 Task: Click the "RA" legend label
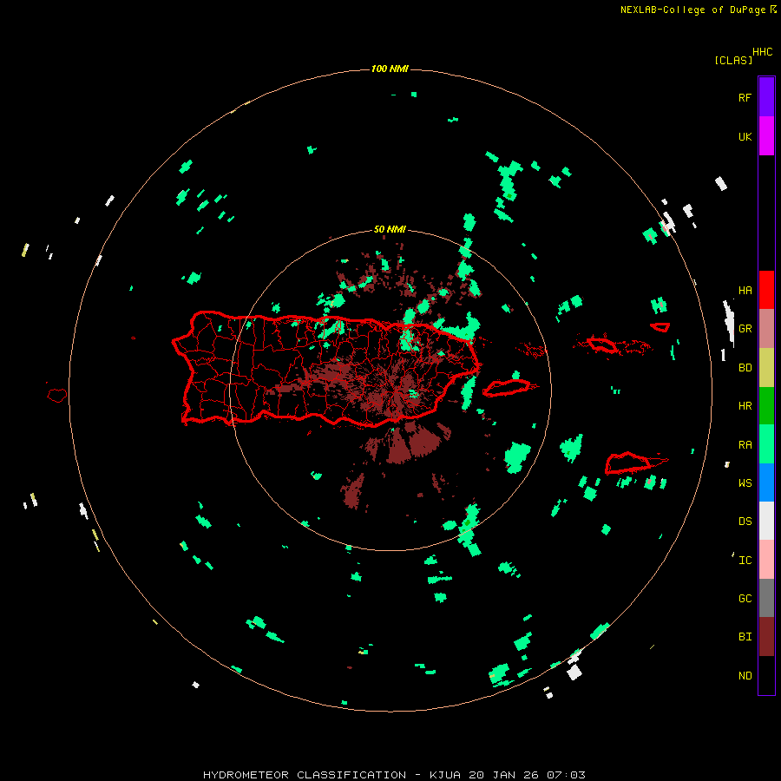pos(745,445)
